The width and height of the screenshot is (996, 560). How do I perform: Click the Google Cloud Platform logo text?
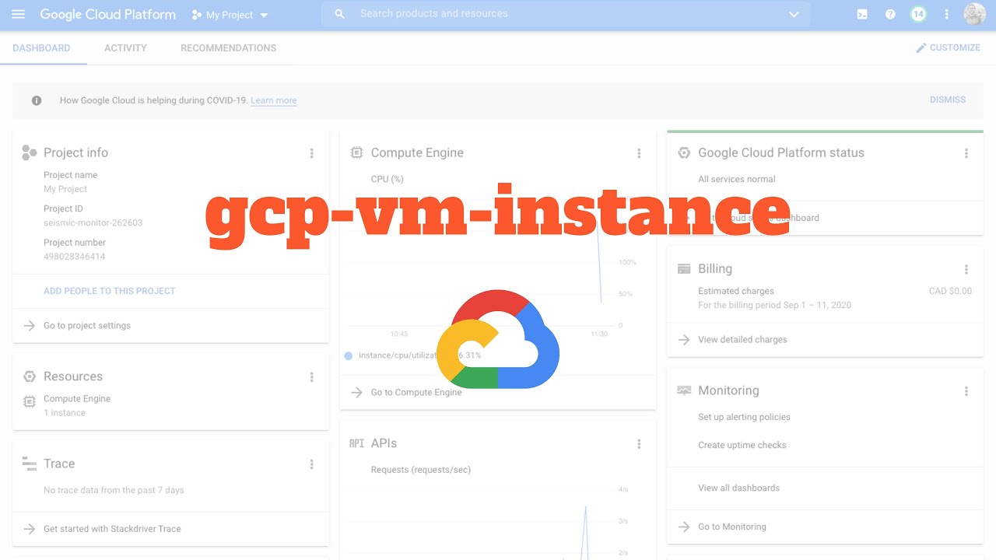click(107, 15)
